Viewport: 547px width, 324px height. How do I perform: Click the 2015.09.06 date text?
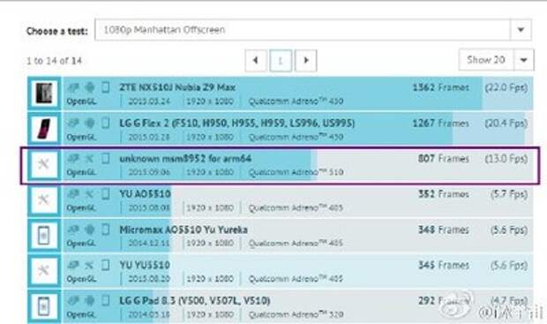click(149, 172)
